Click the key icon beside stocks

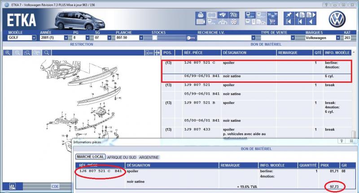click(190, 38)
